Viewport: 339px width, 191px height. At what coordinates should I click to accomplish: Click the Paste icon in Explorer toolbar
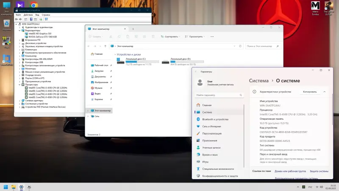(128, 37)
